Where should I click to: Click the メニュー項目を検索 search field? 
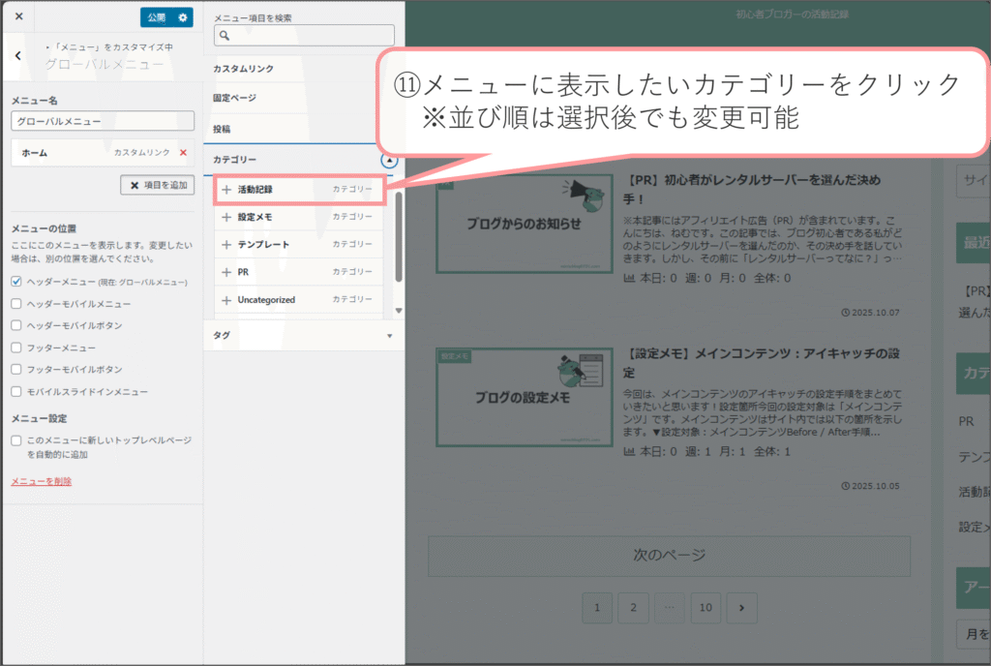coord(305,37)
